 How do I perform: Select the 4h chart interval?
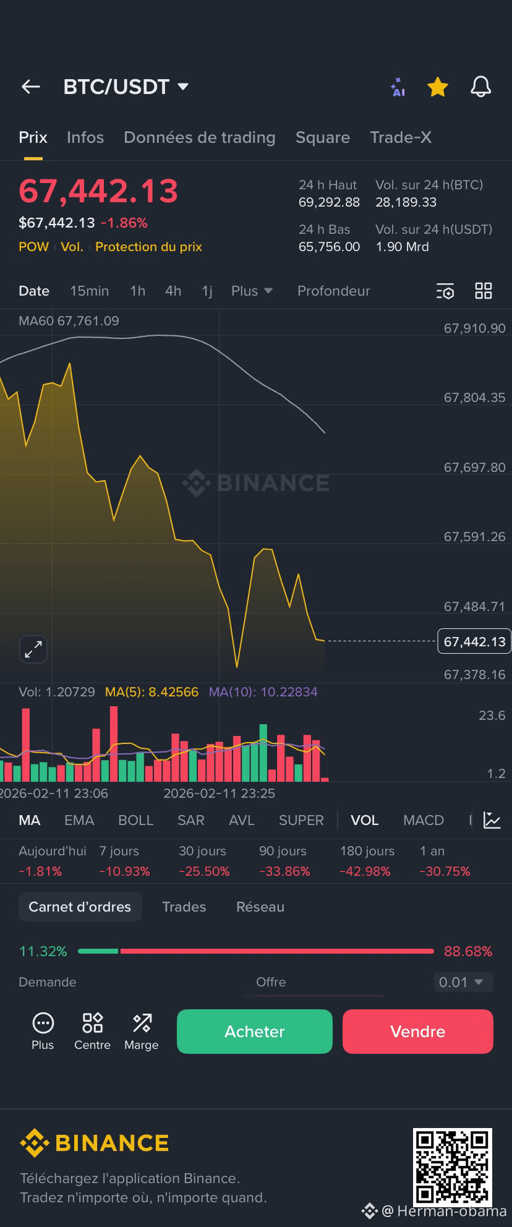click(173, 291)
